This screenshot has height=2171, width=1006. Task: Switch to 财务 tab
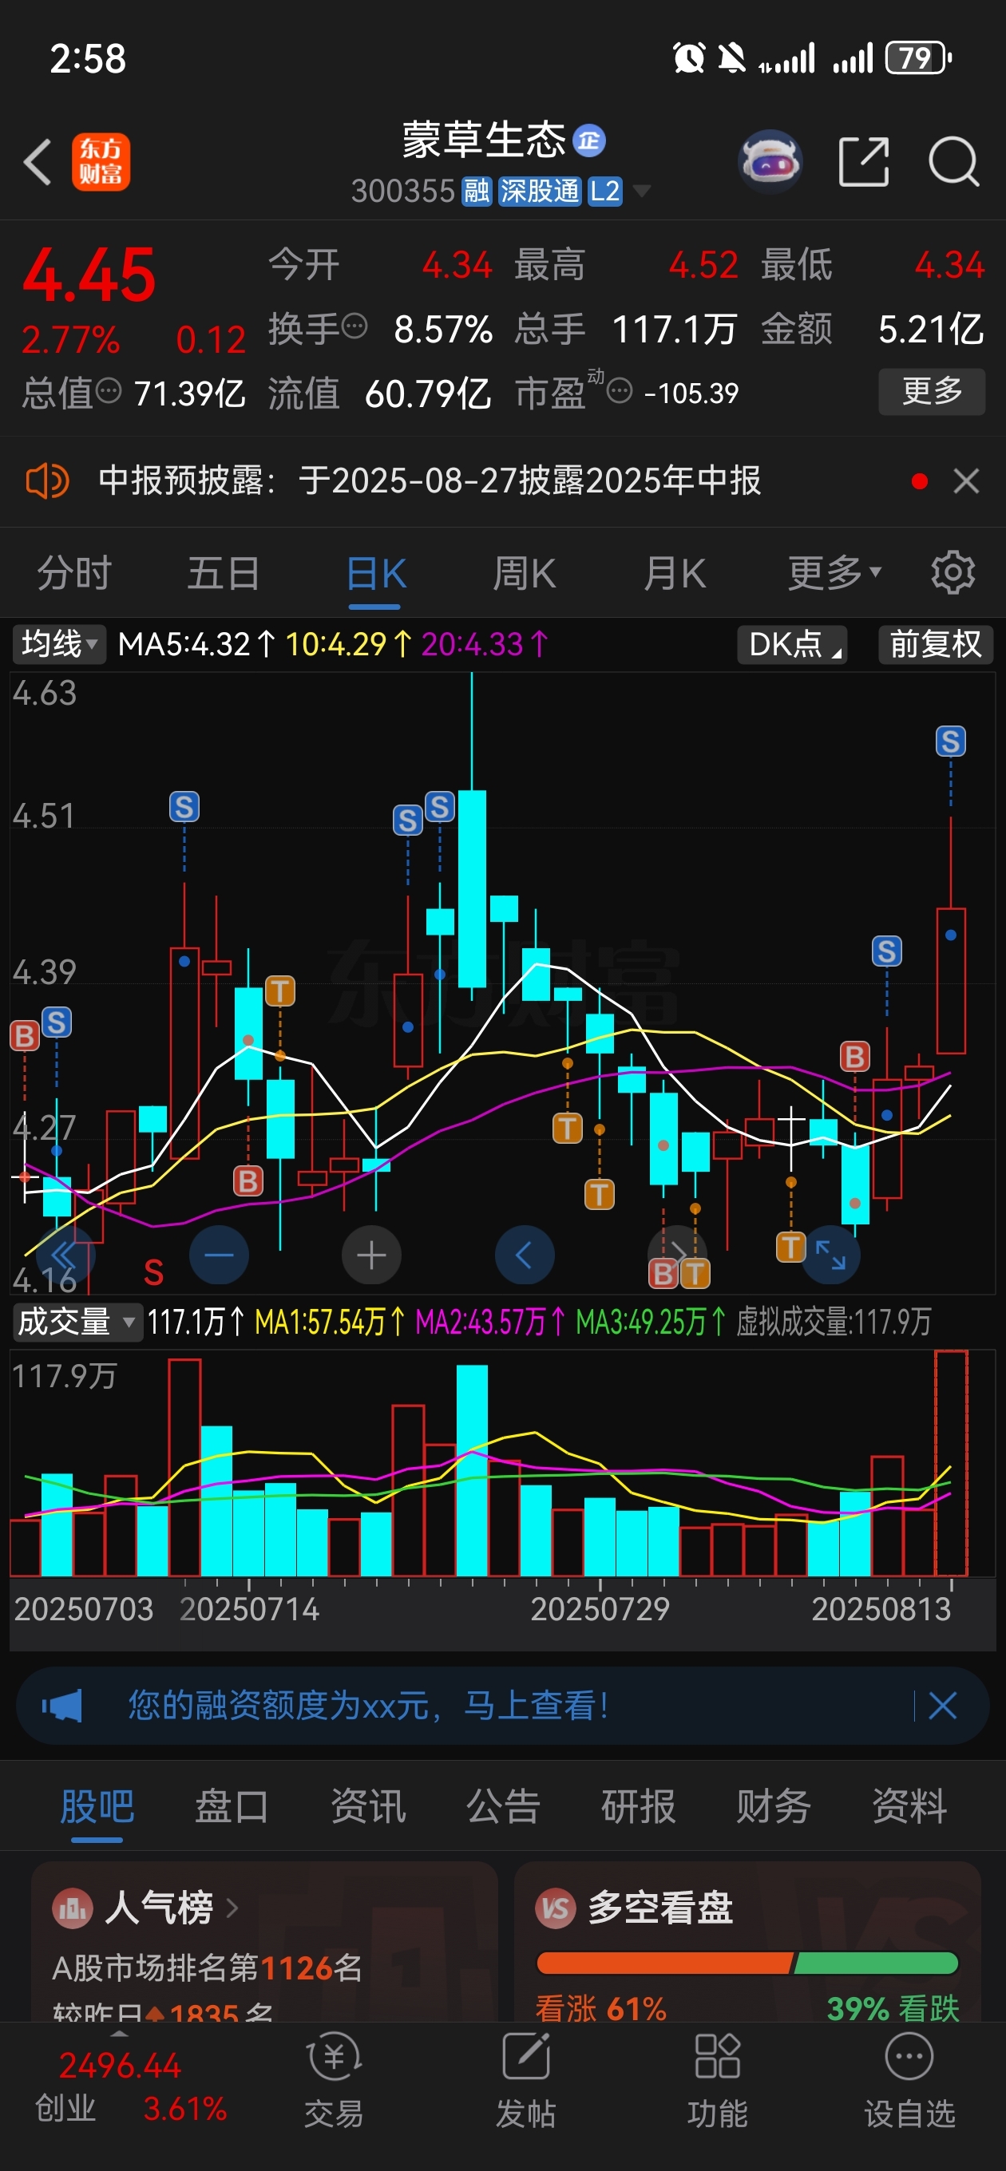point(774,1807)
